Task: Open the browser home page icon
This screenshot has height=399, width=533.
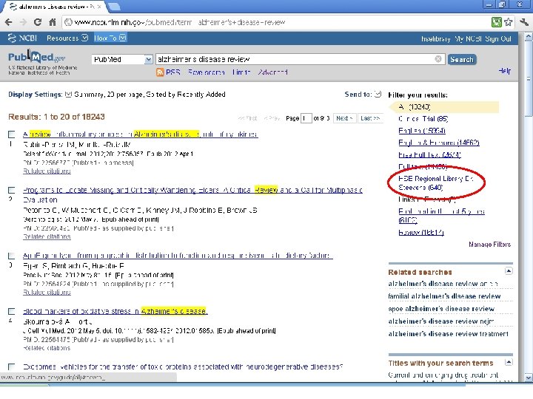Action: coord(52,22)
